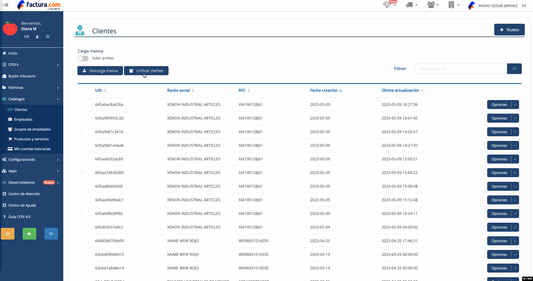The height and width of the screenshot is (281, 533).
Task: Click the Filtrar search input field
Action: pos(461,69)
